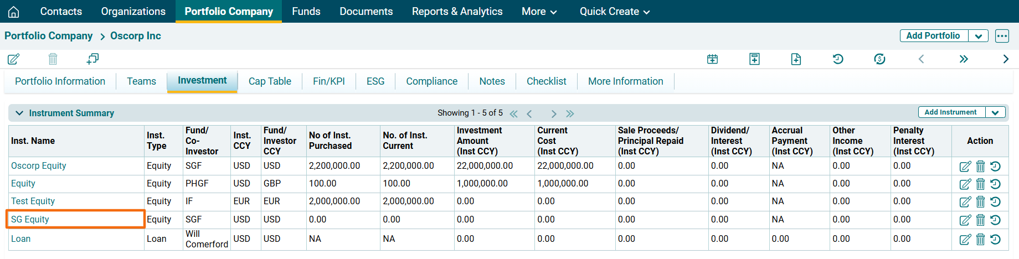
Task: Switch to the Cap Table tab
Action: click(x=270, y=81)
